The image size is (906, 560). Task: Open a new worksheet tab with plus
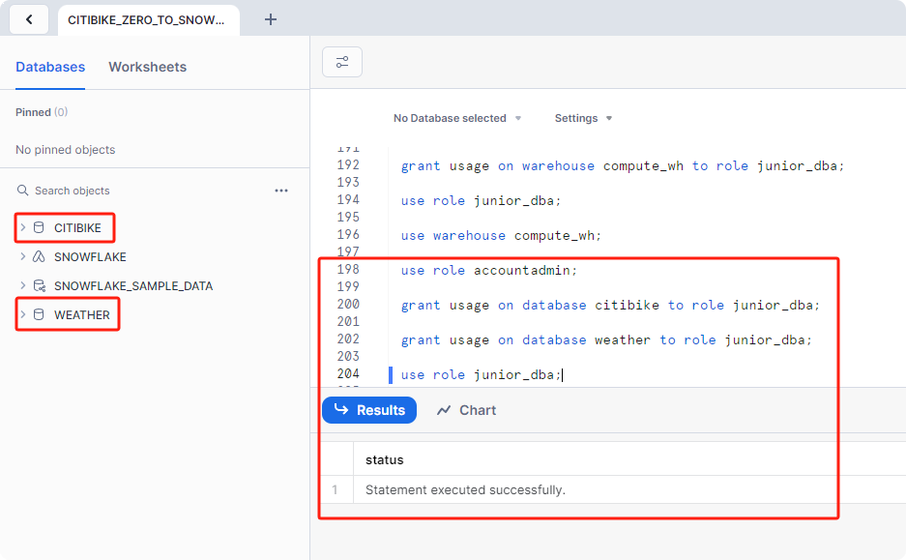click(271, 19)
